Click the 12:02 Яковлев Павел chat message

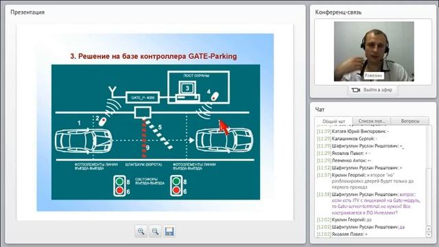[342, 234]
